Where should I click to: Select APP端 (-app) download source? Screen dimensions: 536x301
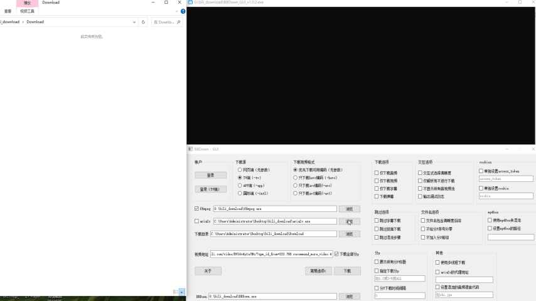point(251,186)
